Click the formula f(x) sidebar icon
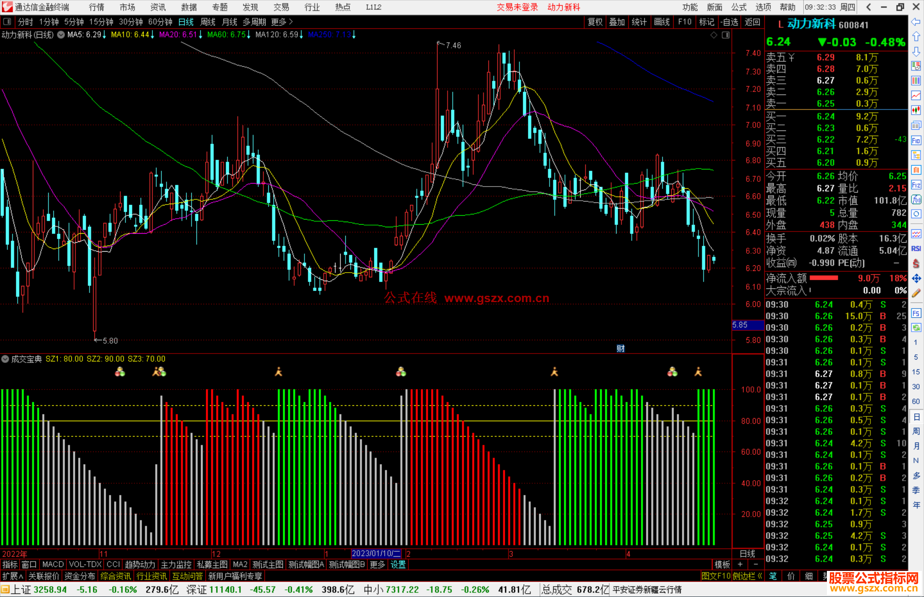This screenshot has height=597, width=924. coord(916,199)
